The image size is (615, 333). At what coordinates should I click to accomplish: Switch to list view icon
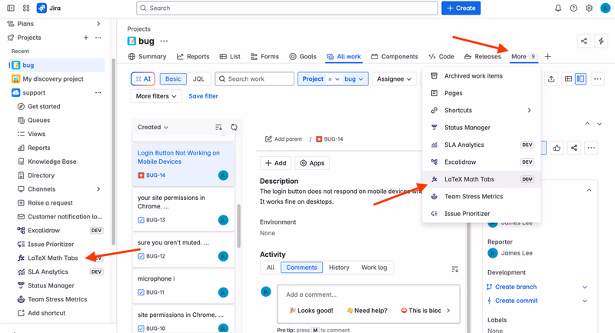568,79
